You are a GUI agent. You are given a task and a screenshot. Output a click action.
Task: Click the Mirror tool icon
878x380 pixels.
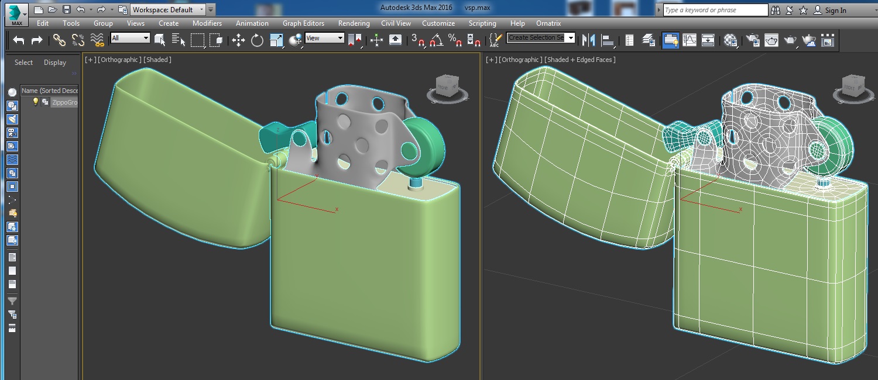click(x=589, y=40)
